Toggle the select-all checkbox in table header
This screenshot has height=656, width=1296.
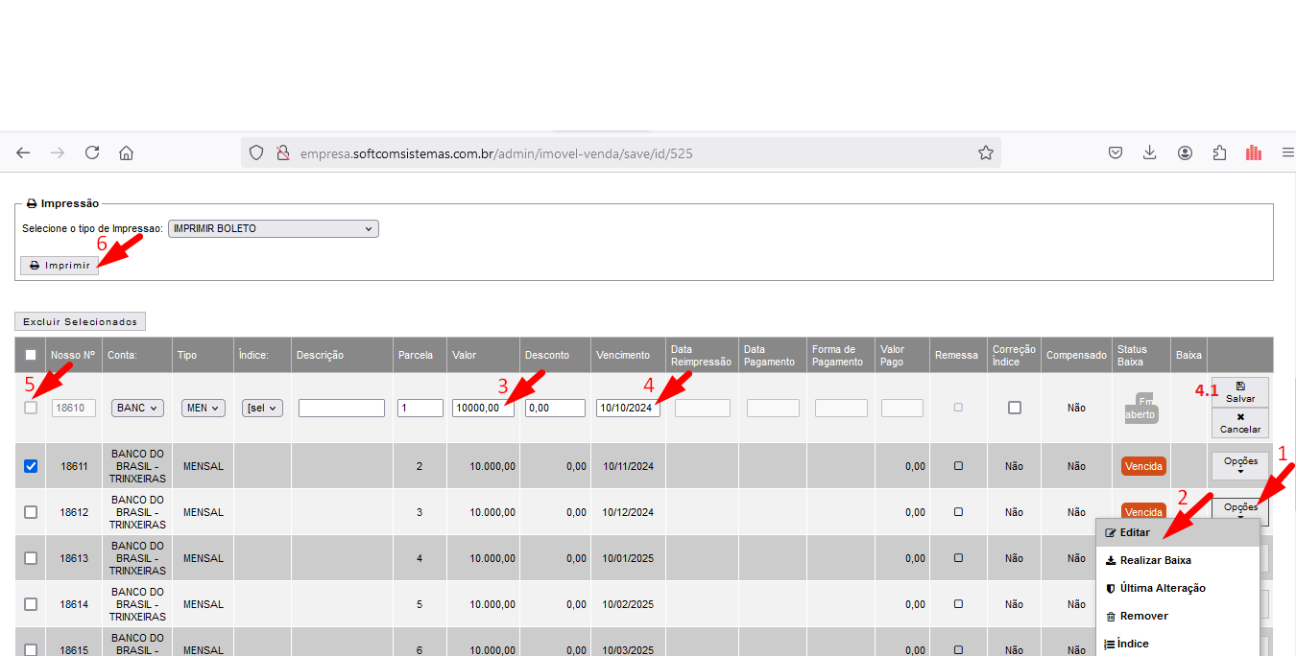(x=31, y=356)
